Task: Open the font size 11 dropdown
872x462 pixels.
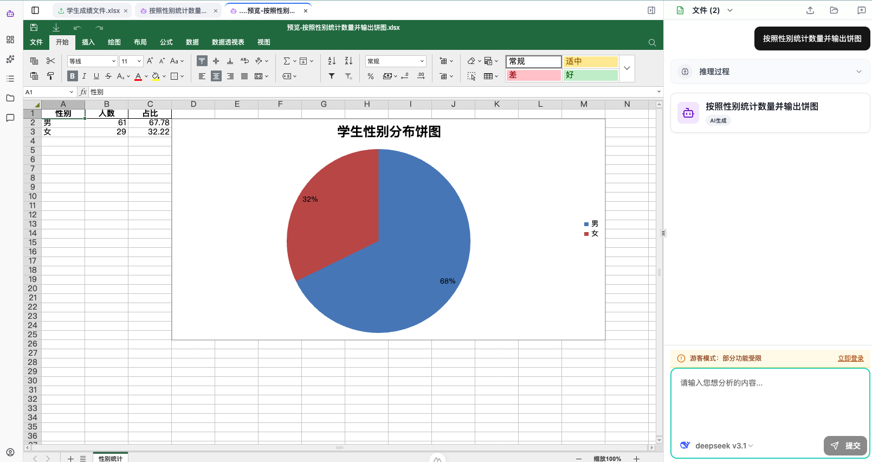Action: [131, 61]
